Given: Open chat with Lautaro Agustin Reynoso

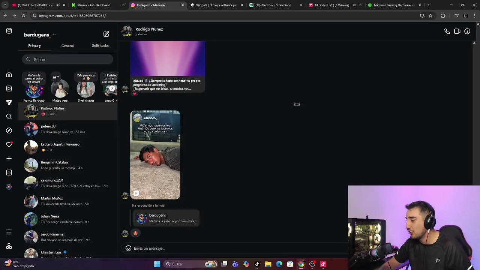Looking at the screenshot, I should (67, 147).
